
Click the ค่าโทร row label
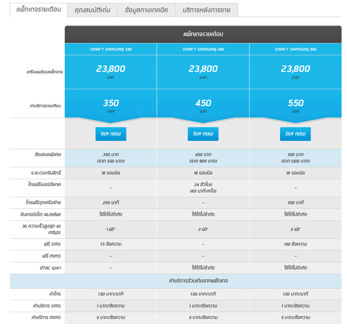pos(55,293)
